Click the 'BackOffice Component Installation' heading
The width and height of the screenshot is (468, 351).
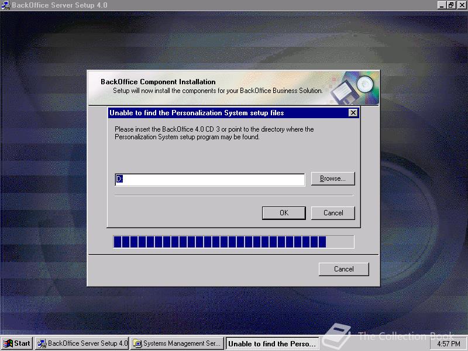158,82
